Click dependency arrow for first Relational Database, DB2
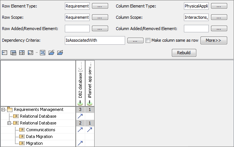234x147 pixels. (80, 116)
